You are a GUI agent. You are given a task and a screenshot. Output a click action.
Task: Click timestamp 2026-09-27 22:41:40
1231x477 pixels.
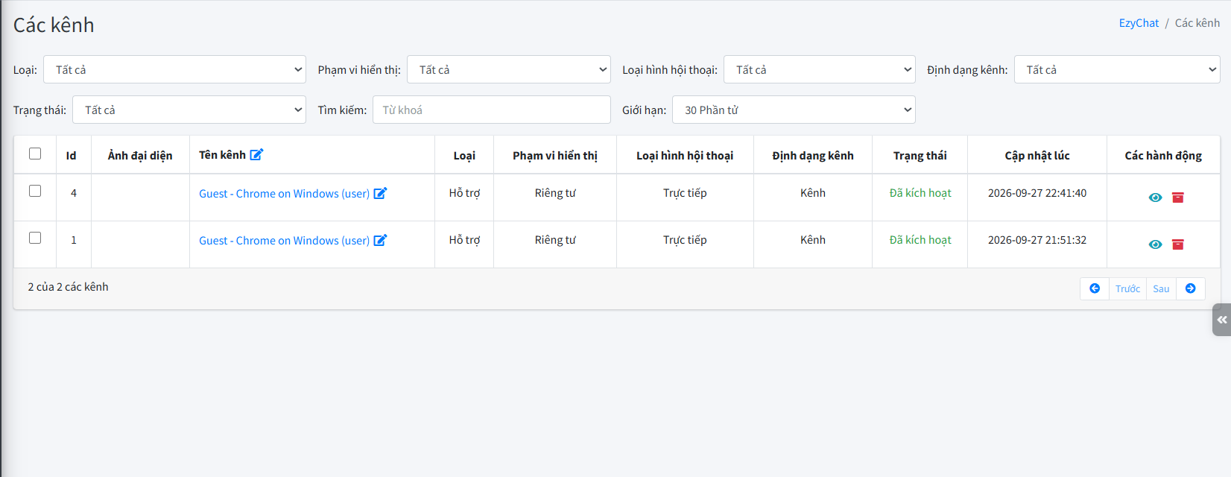point(1037,193)
